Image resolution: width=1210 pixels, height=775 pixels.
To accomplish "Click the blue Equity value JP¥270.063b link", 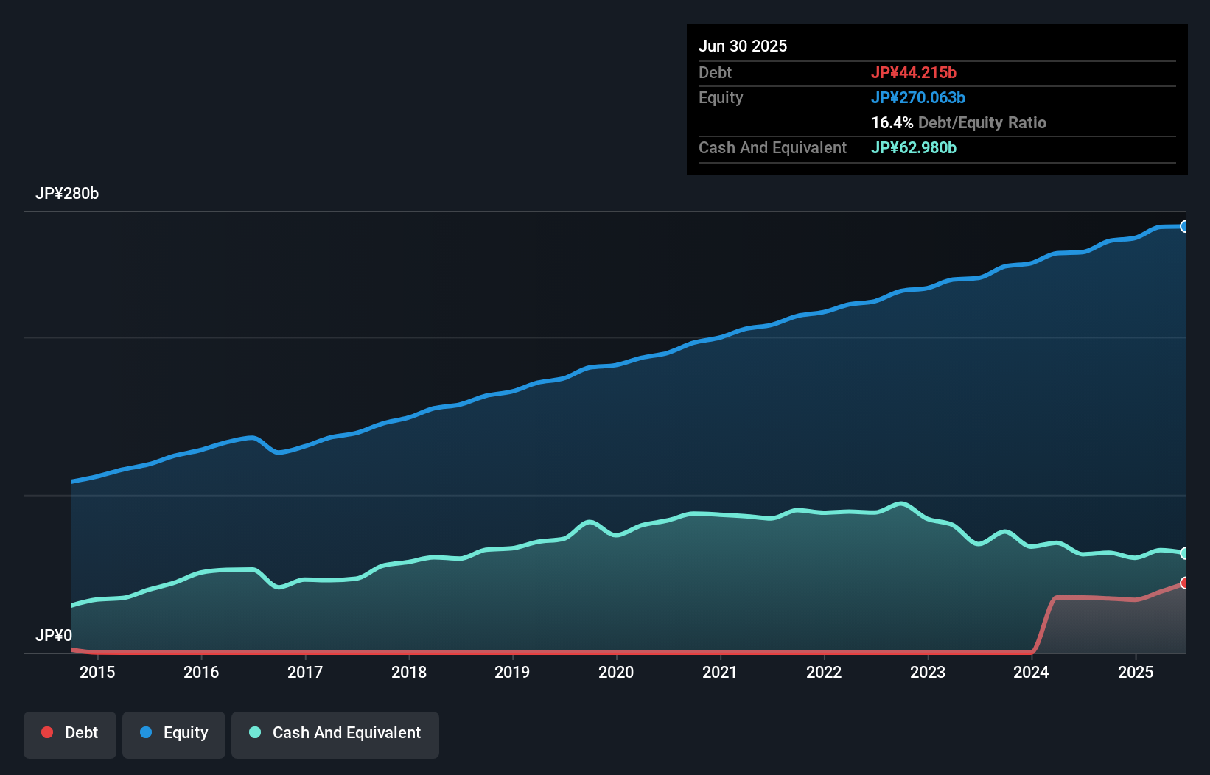I will 919,97.
